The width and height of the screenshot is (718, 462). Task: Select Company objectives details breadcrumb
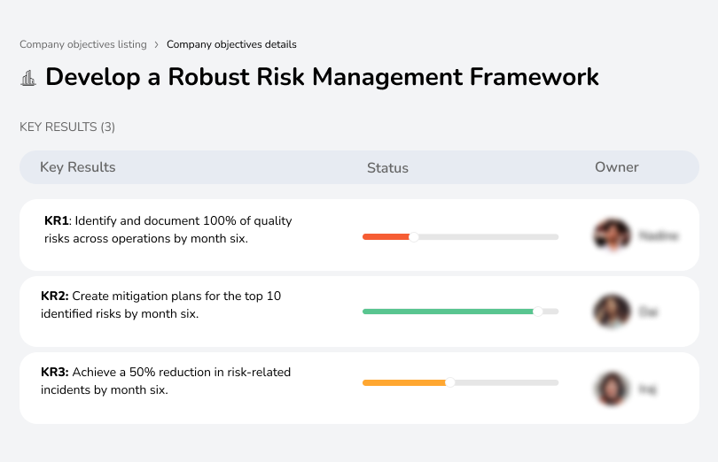tap(231, 44)
